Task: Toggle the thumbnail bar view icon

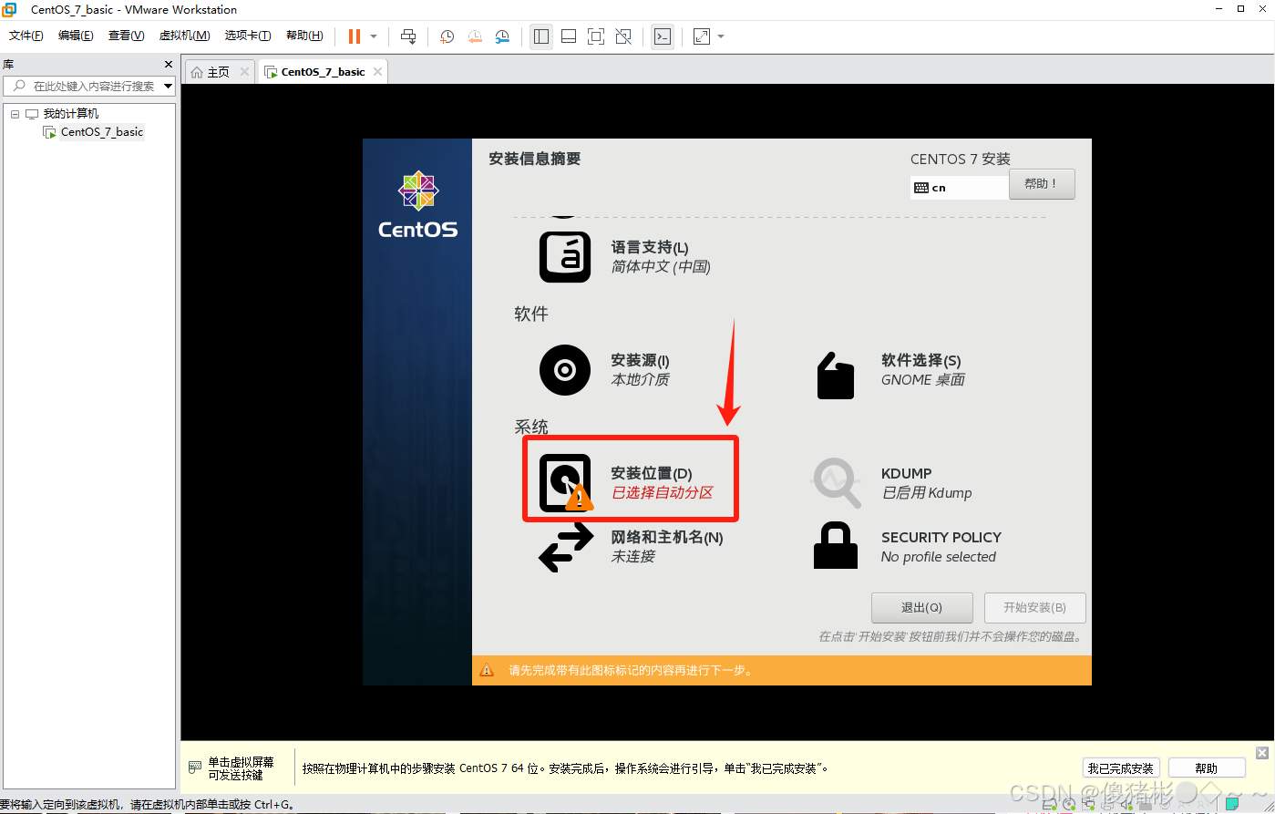Action: click(x=569, y=36)
